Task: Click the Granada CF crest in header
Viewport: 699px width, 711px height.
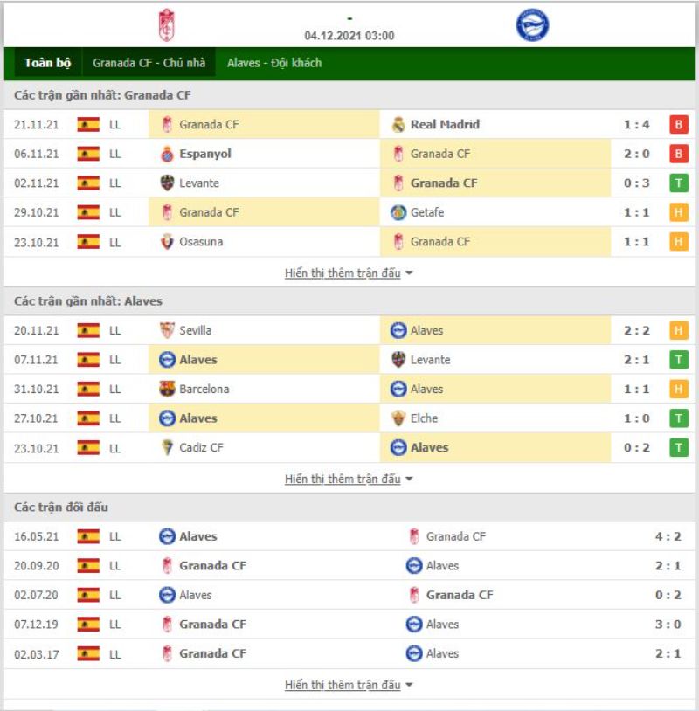Action: coord(167,25)
